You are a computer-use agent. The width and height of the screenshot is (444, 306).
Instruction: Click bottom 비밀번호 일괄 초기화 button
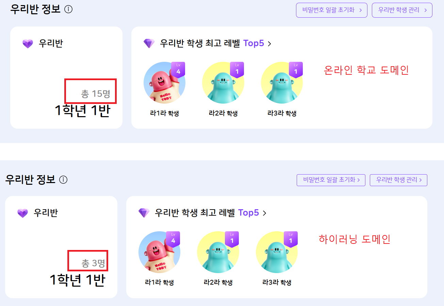(331, 180)
